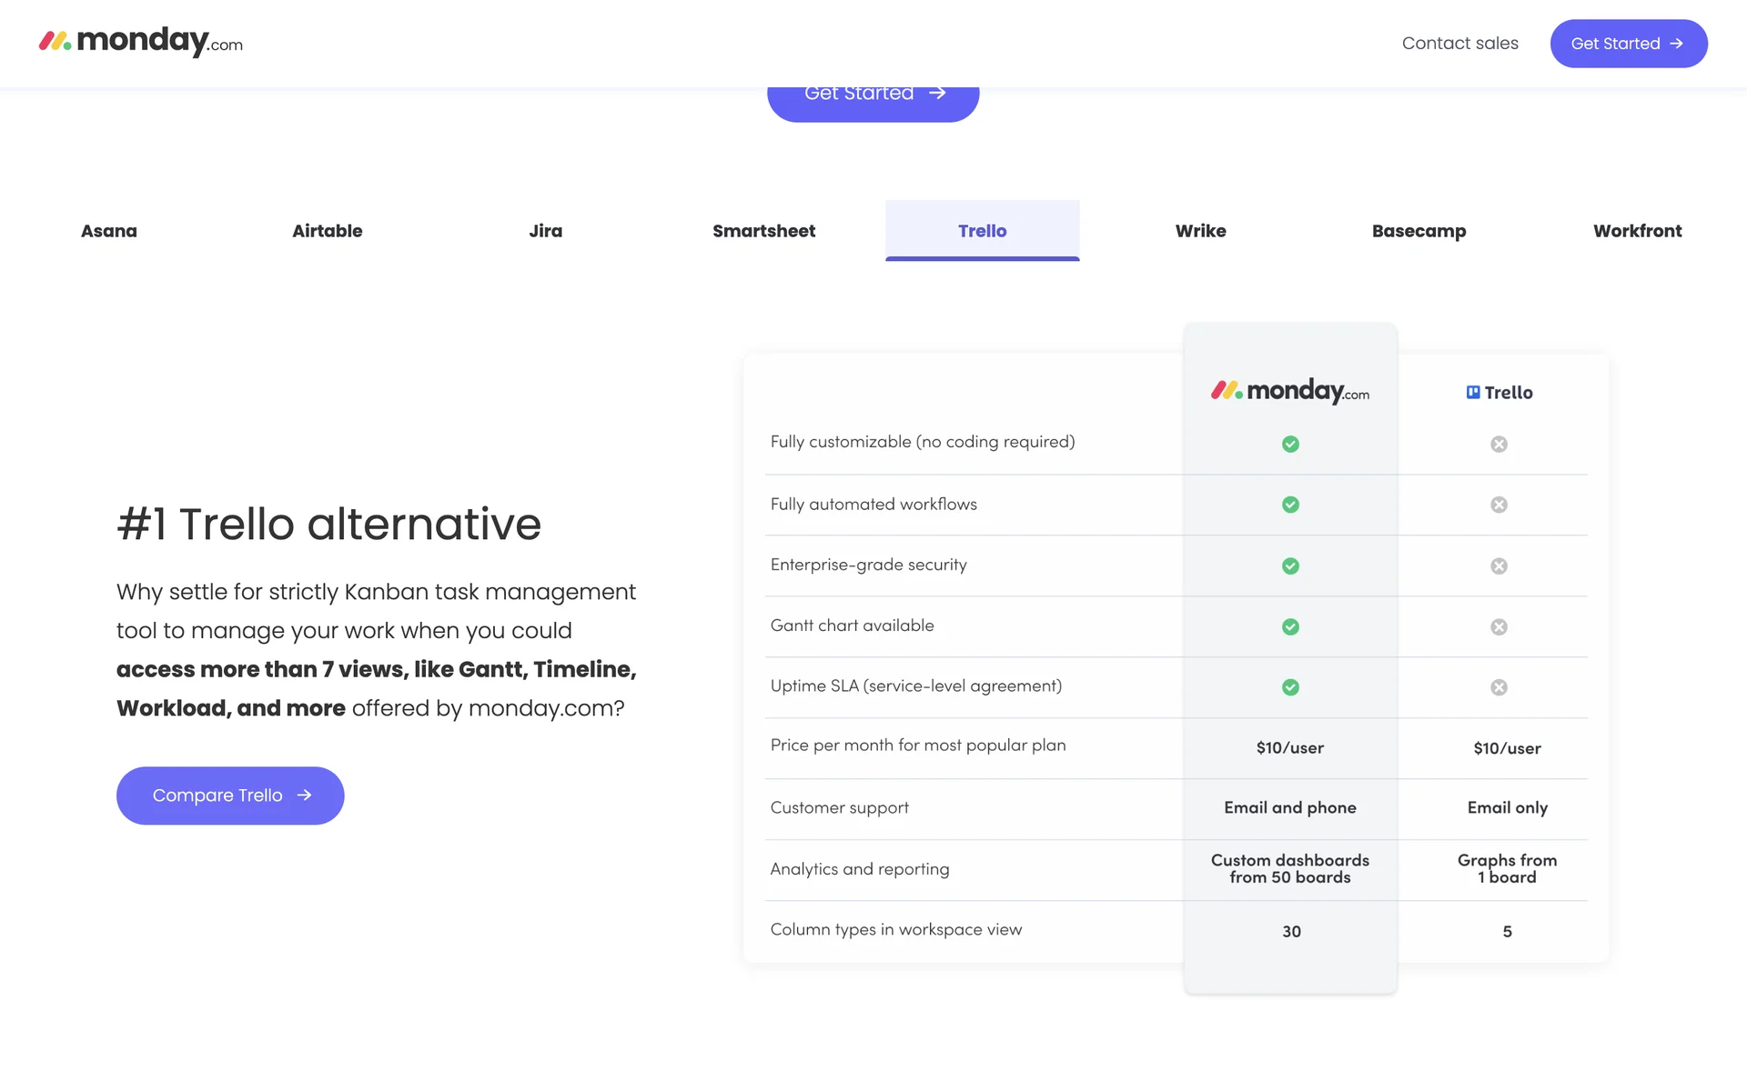Screen dimensions: 1747x1091
Task: Click green check for Fully customizable row
Action: 1290,444
